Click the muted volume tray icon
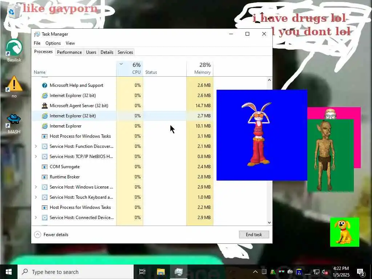The image size is (372, 279). (x=325, y=272)
